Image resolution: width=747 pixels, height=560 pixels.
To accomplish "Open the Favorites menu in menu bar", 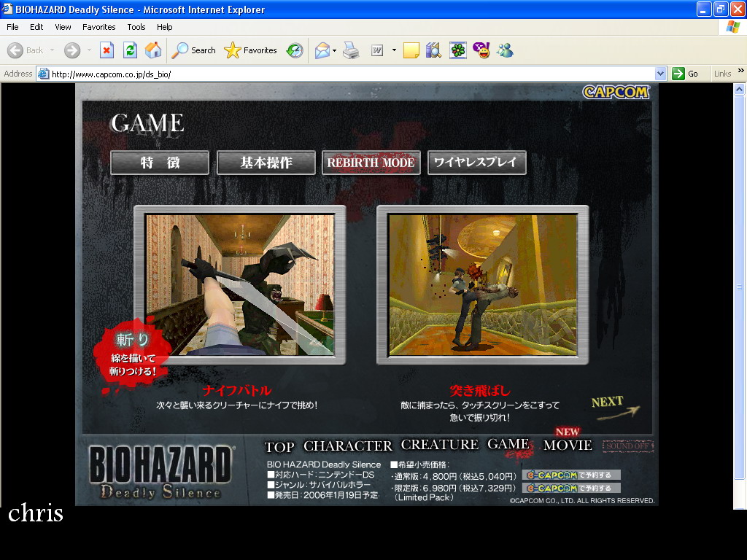I will click(x=98, y=27).
